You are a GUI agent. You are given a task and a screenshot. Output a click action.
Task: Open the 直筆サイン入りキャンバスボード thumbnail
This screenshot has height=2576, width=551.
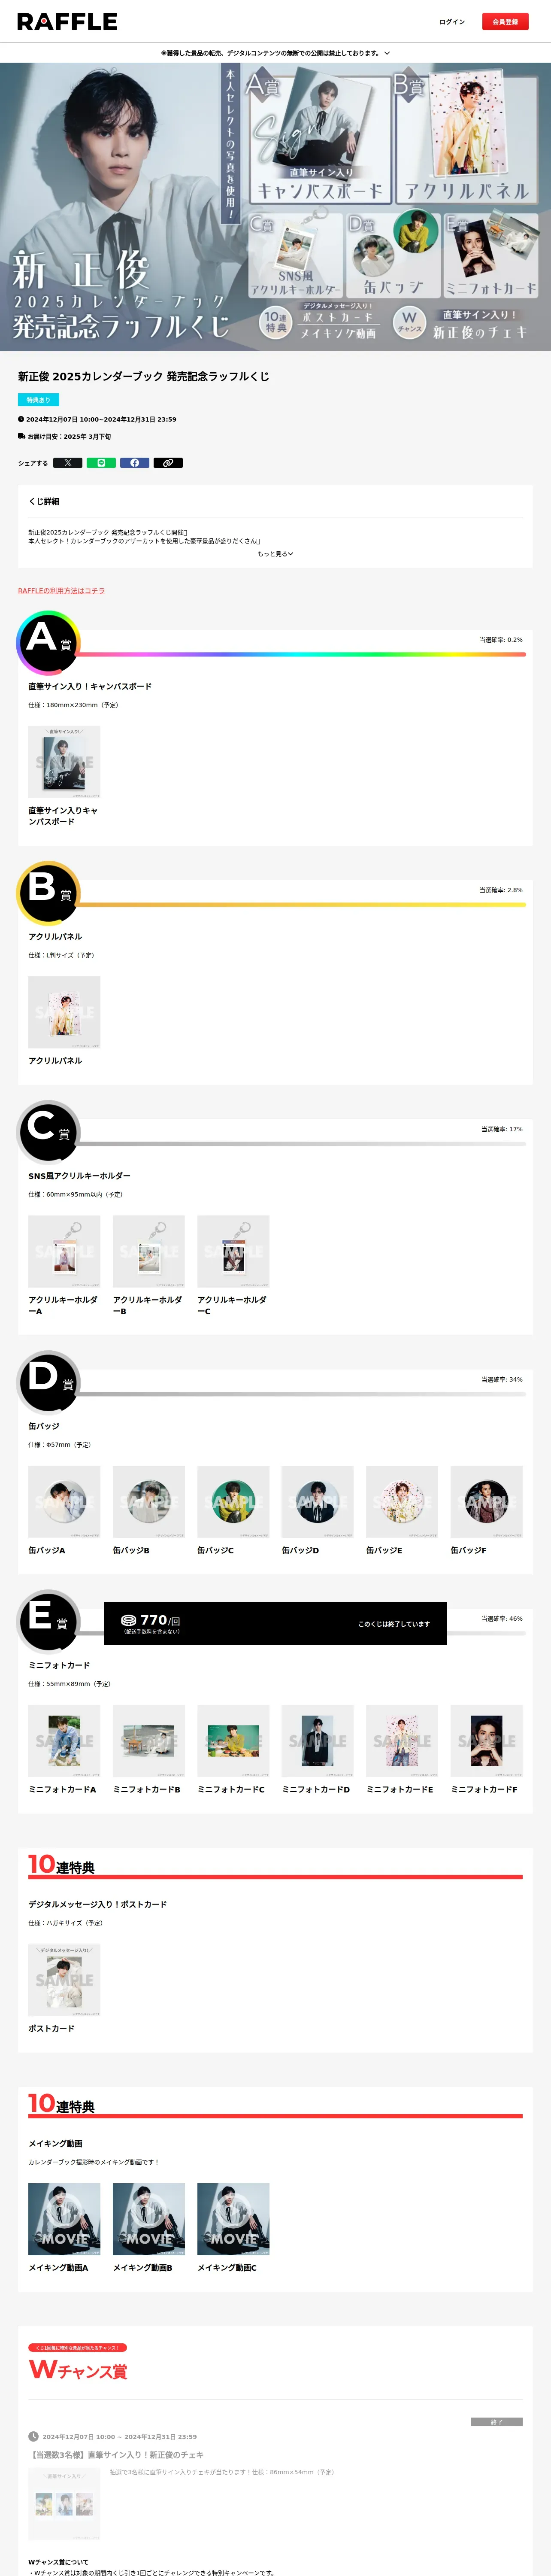click(64, 762)
